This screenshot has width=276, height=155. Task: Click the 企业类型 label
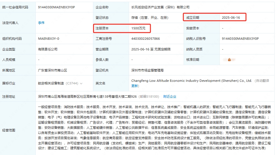pos(9,49)
